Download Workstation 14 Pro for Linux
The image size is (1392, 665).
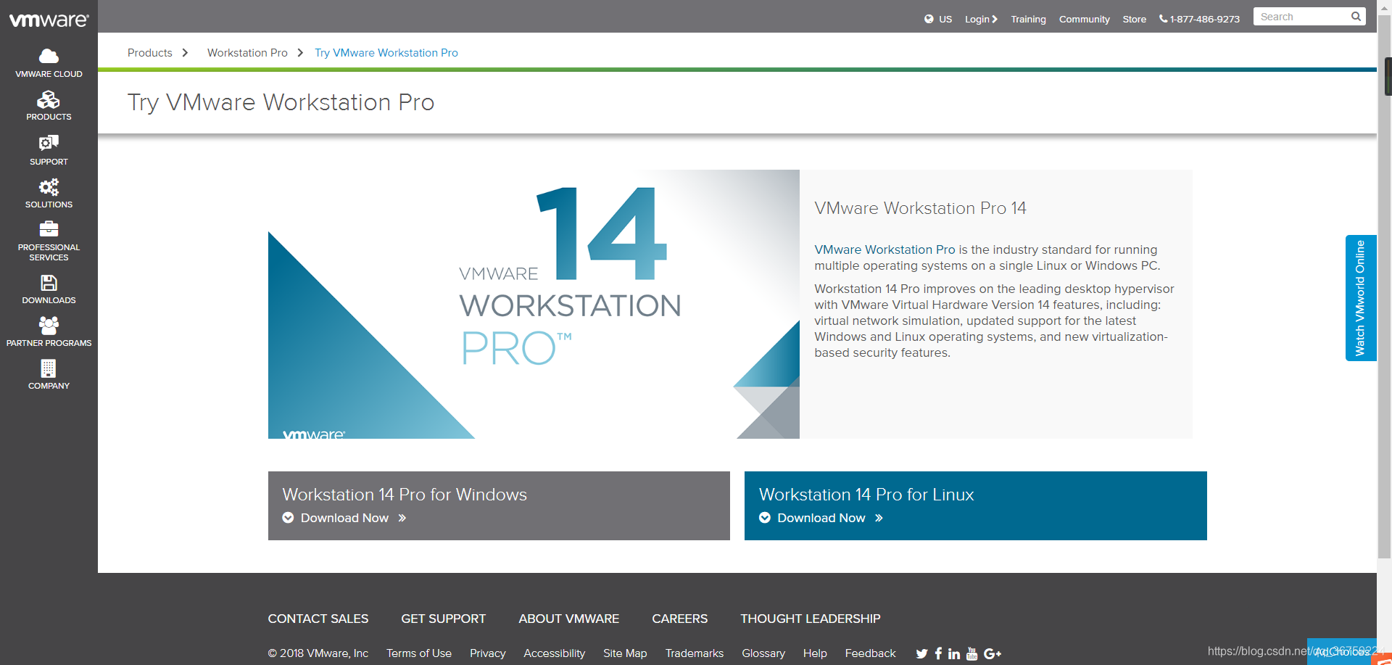(975, 505)
